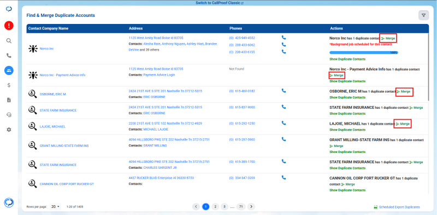
Task: Open GRANT MILLING-STATE FARM INS company link
Action: pyautogui.click(x=64, y=145)
